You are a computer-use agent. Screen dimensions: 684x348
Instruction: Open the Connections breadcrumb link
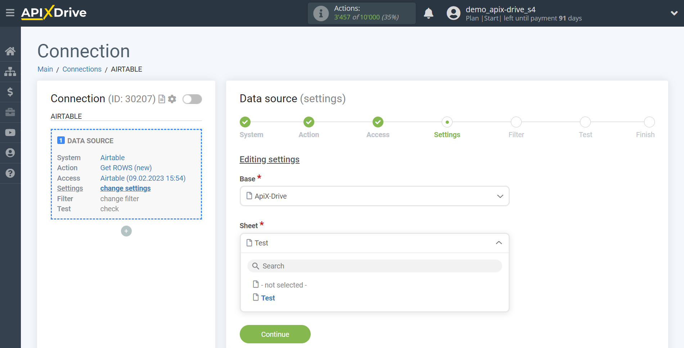(82, 69)
